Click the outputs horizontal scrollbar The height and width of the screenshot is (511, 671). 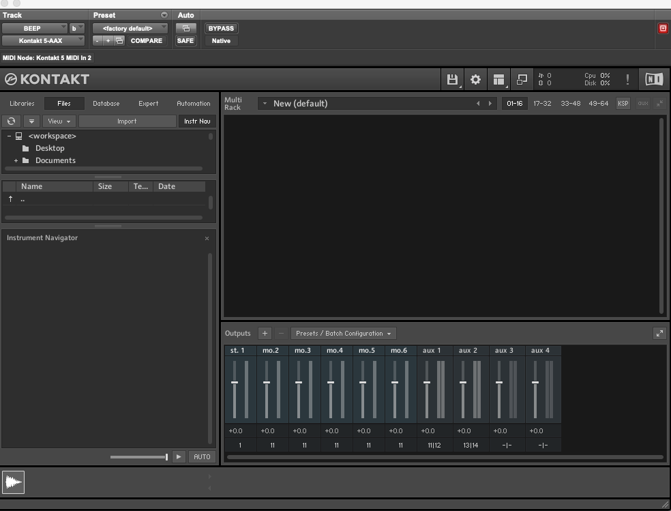tap(445, 457)
